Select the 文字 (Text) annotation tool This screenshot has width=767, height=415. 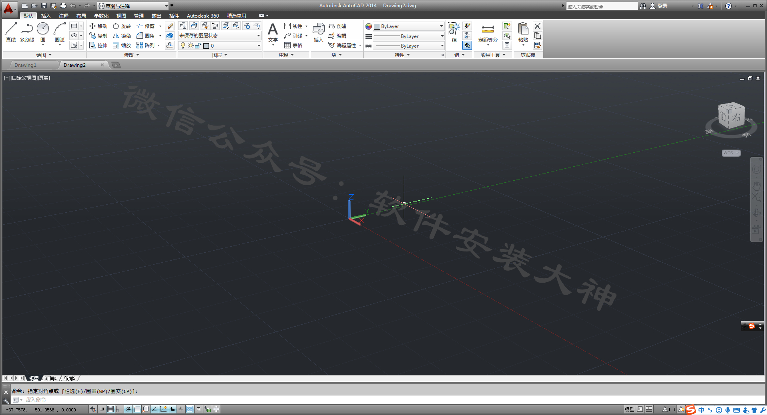(273, 32)
